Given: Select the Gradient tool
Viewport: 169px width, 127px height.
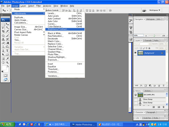Looking at the screenshot, I should (7, 43).
